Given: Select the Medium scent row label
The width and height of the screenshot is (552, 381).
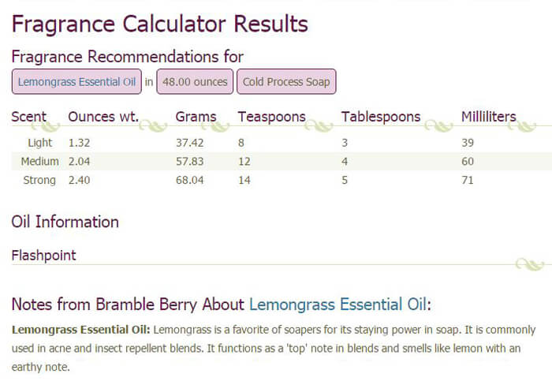Looking at the screenshot, I should (40, 161).
